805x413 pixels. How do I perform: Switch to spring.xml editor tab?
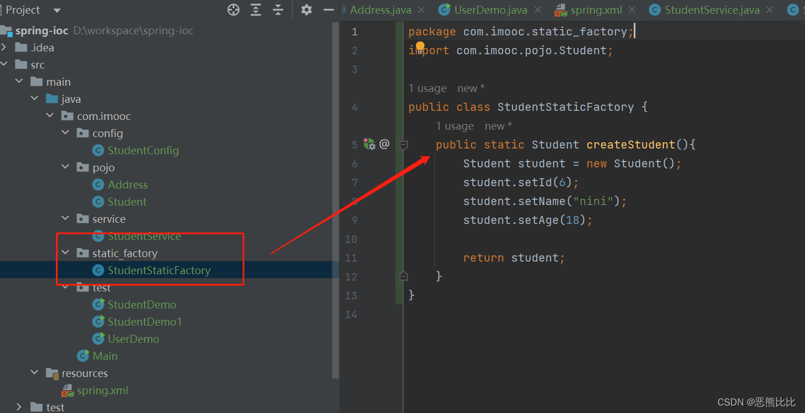(x=596, y=10)
